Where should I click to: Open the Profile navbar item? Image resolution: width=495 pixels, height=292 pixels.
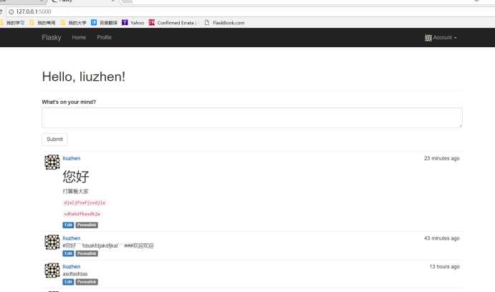104,37
